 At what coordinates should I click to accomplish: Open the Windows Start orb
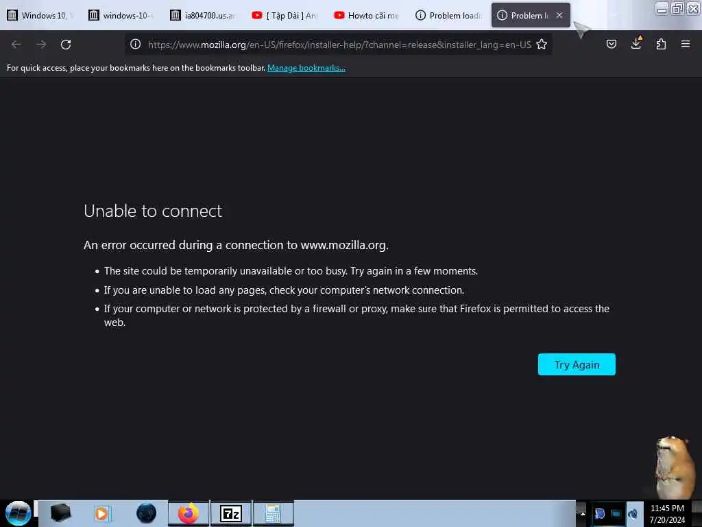pyautogui.click(x=18, y=513)
